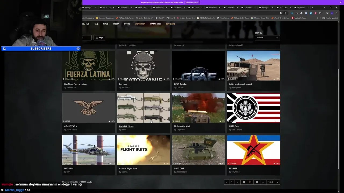Open the MANW 2025 nav item
Viewport: 344px width, 193px height.
pyautogui.click(x=155, y=24)
